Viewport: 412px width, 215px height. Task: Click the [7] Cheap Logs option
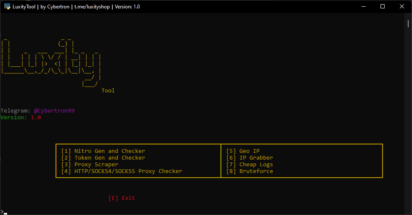(x=250, y=165)
